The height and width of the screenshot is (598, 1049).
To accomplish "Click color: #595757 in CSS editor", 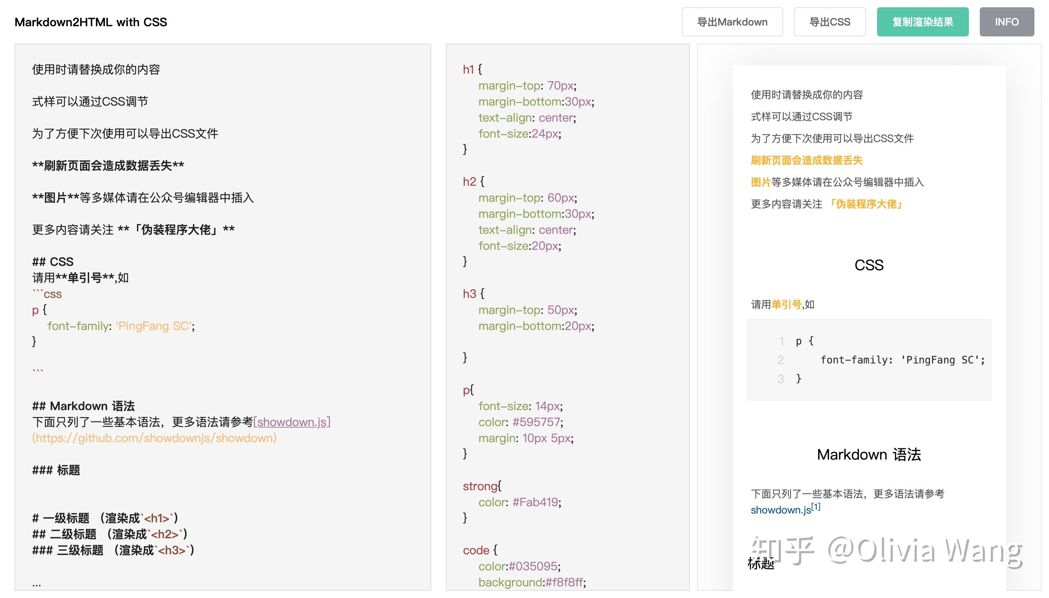I will (x=521, y=422).
